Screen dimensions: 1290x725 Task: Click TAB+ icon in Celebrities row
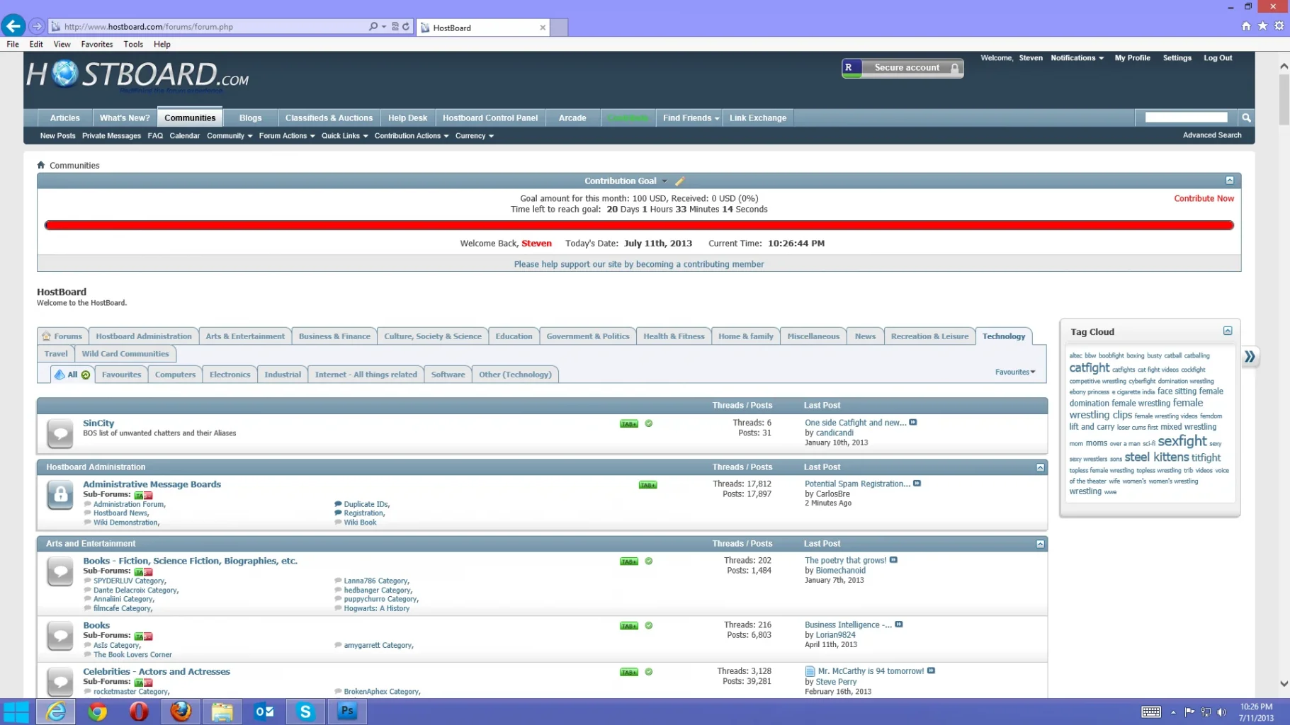(629, 672)
